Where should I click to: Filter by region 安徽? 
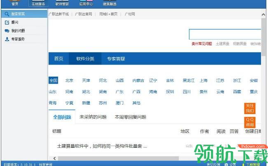click(254, 80)
